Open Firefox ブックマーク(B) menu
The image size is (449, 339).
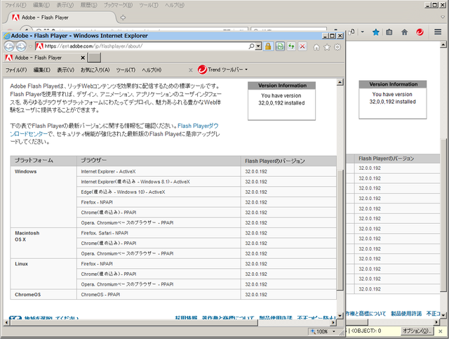click(x=118, y=5)
